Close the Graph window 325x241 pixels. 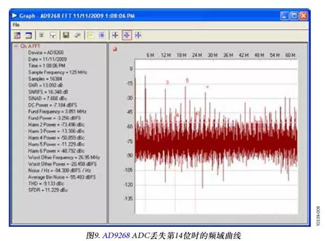tap(304, 16)
